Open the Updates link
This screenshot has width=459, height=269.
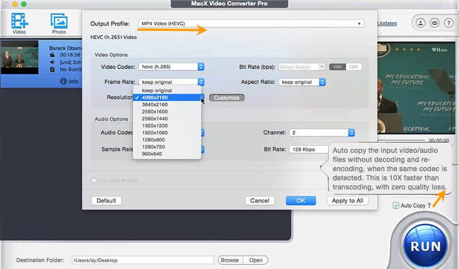click(387, 23)
